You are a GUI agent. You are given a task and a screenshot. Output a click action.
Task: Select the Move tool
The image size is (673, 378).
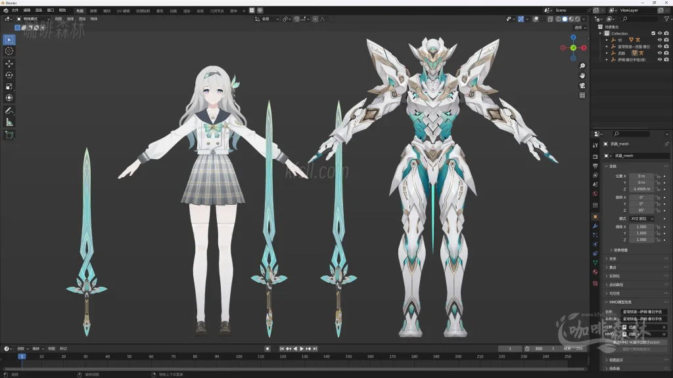pyautogui.click(x=9, y=64)
